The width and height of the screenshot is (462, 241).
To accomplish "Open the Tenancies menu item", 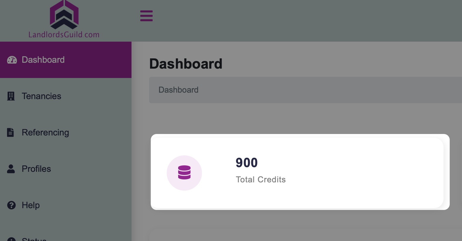I will pos(66,96).
